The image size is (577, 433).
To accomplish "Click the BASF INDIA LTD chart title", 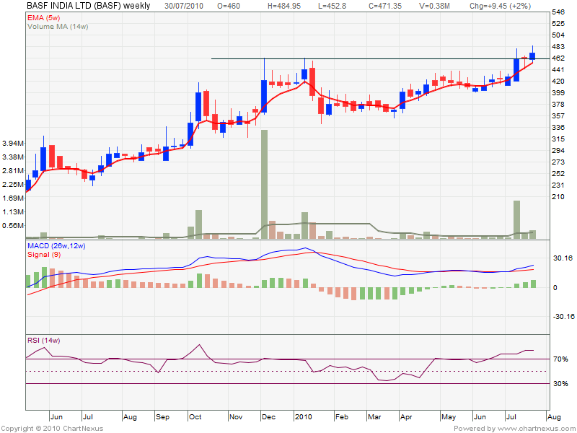I will [x=89, y=6].
